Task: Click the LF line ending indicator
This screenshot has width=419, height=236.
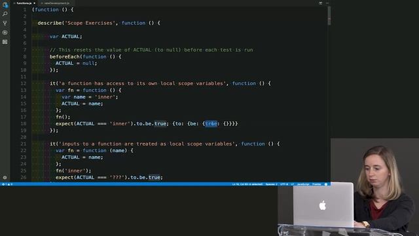Action: [292, 184]
